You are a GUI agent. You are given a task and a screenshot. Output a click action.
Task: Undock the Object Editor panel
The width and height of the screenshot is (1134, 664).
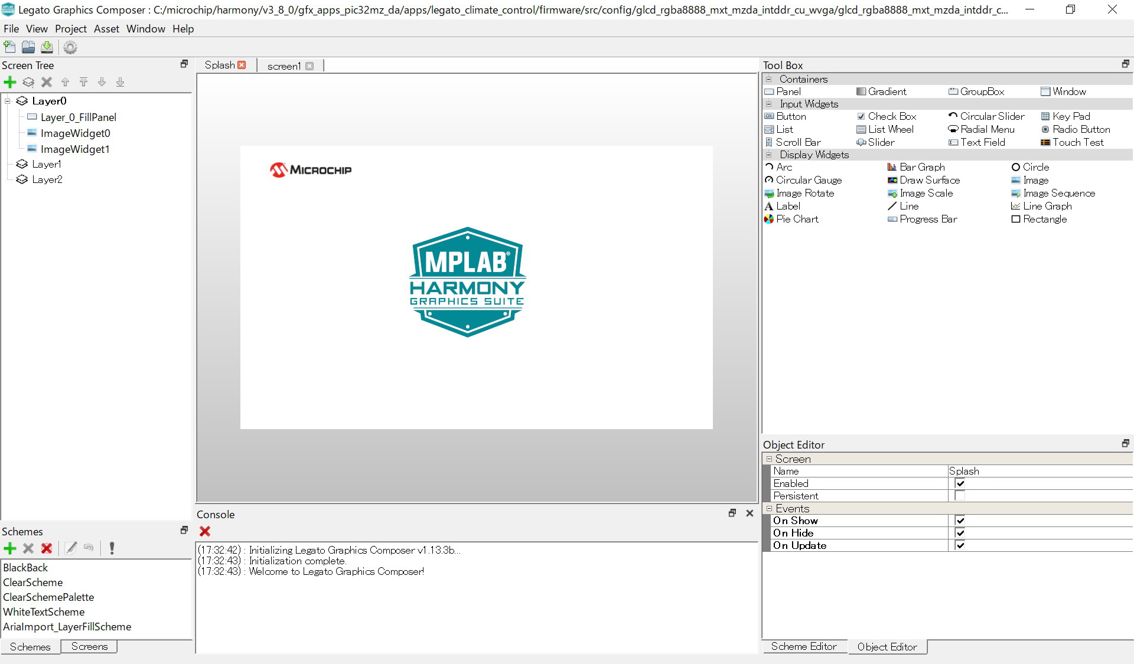coord(1125,443)
